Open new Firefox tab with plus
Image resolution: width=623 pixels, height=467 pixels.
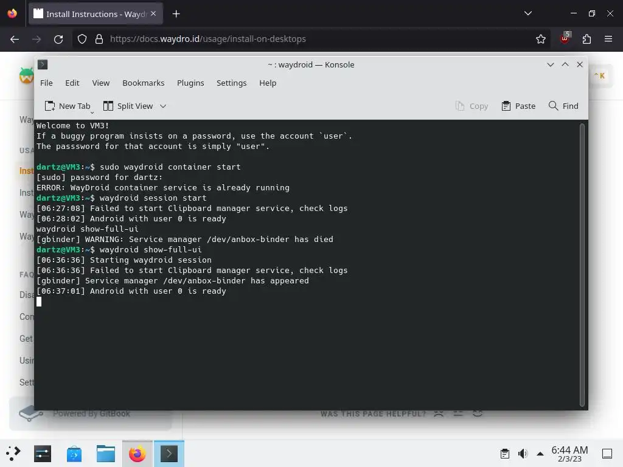coord(176,14)
